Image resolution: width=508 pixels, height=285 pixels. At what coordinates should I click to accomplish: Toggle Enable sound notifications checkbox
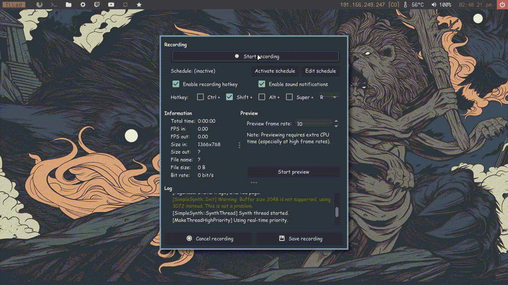tap(262, 84)
